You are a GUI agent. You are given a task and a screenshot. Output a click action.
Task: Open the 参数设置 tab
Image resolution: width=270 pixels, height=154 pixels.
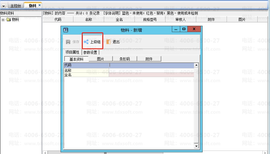click(90, 52)
